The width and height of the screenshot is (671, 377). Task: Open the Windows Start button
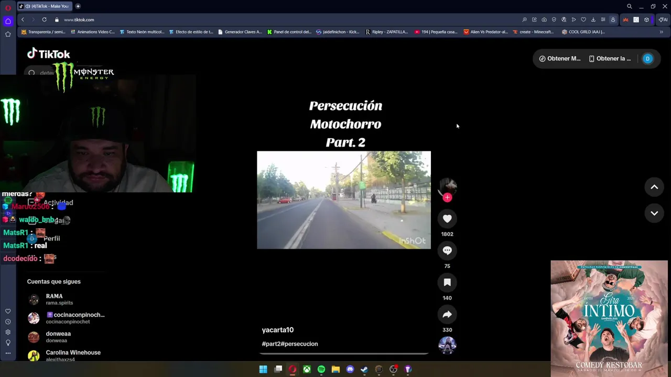coord(263,369)
